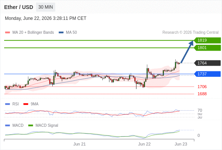Click the 30 MIN timeframe badge
Screen dimensions: 222x150
(46, 7)
